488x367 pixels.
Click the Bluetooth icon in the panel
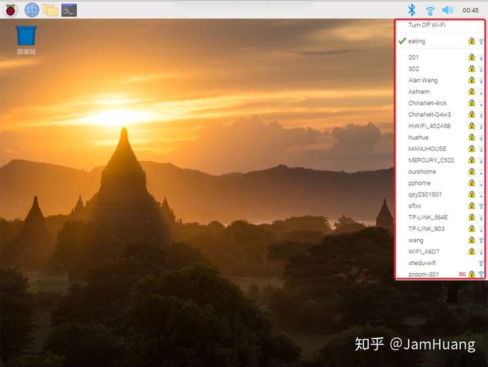411,10
